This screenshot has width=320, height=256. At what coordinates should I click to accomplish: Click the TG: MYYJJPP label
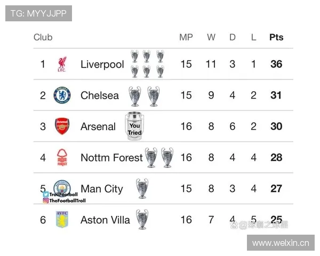[x=38, y=13]
